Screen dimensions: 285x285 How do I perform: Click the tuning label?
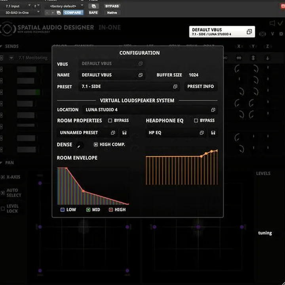tap(265, 233)
